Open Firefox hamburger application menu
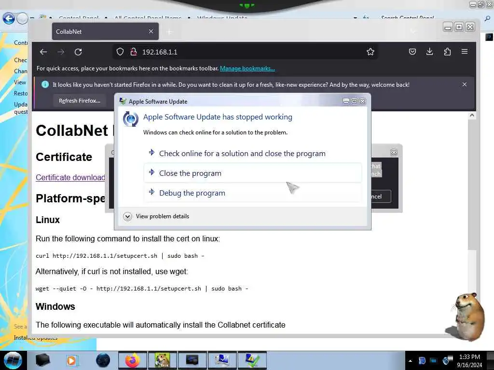Viewport: 494px width, 370px height. pos(465,51)
